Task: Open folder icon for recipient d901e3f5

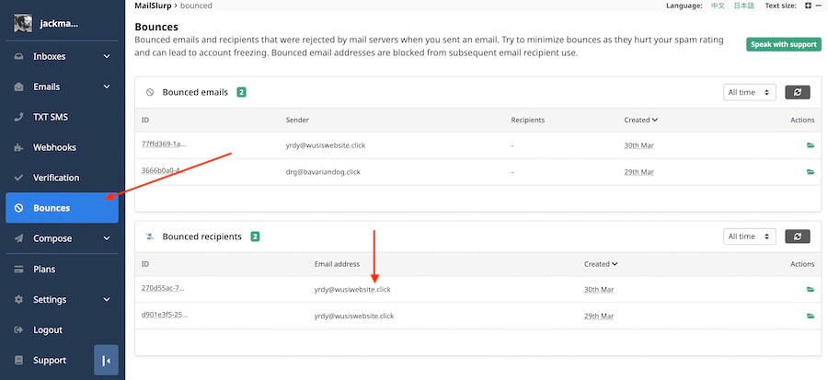Action: [811, 316]
